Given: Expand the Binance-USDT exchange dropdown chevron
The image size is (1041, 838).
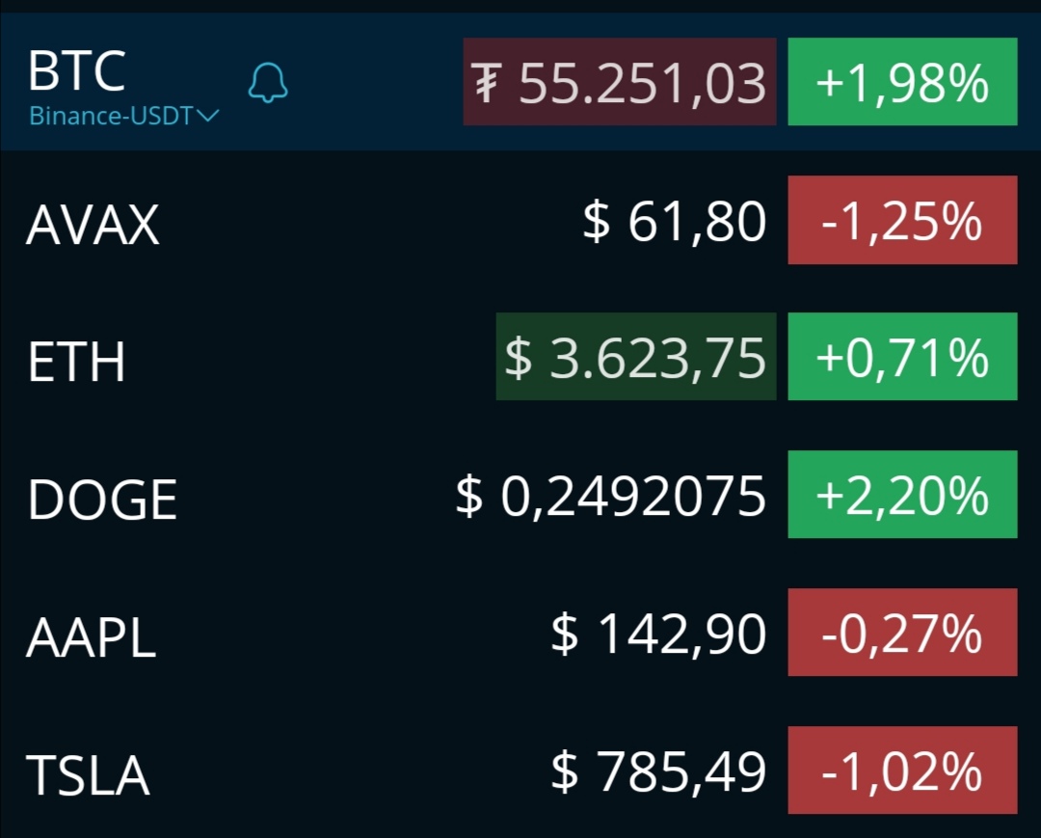Looking at the screenshot, I should 208,117.
